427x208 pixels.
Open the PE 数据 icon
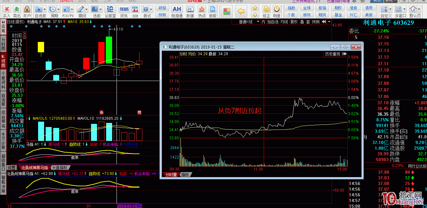190,9
